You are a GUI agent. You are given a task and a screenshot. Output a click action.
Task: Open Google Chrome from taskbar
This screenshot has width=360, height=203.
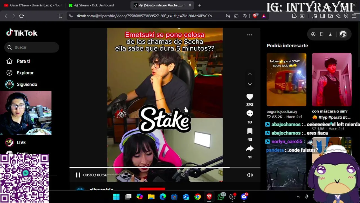tap(197, 197)
